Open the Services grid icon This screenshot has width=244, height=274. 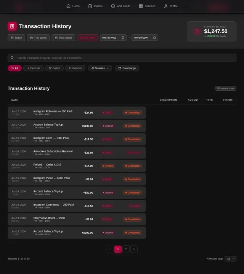point(141,6)
